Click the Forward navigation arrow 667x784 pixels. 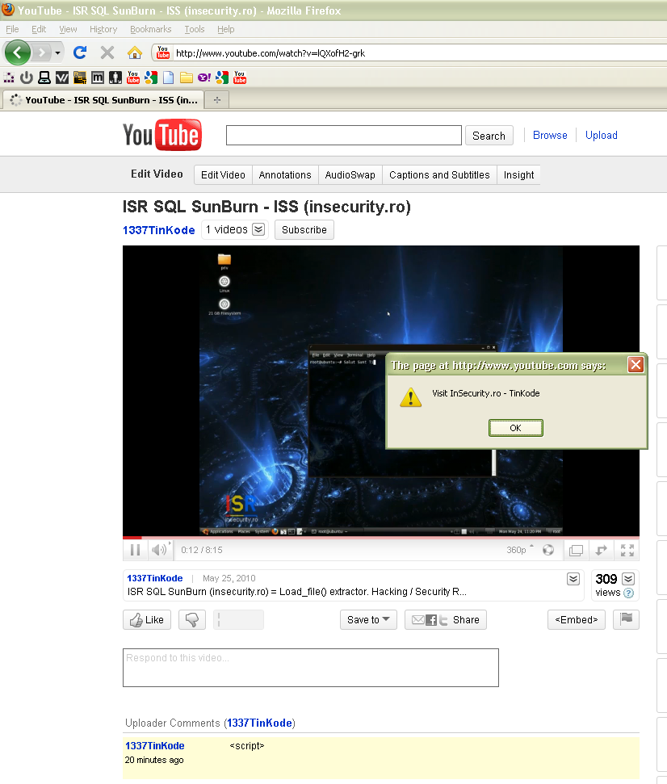click(x=42, y=52)
